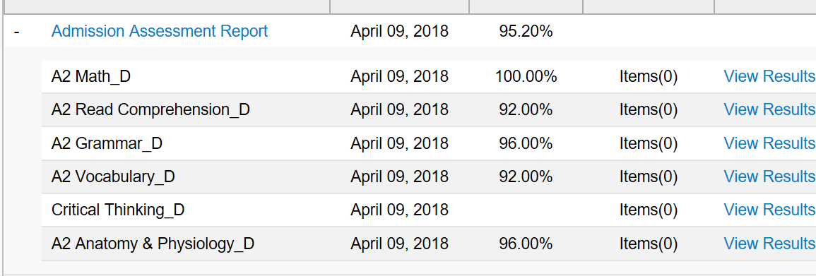Screen dimensions: 816x276
Task: Select A2 Anatomy & Physiology_D exam name
Action: (153, 244)
